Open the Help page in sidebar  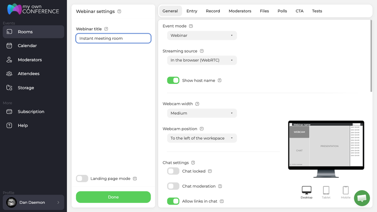34,126
